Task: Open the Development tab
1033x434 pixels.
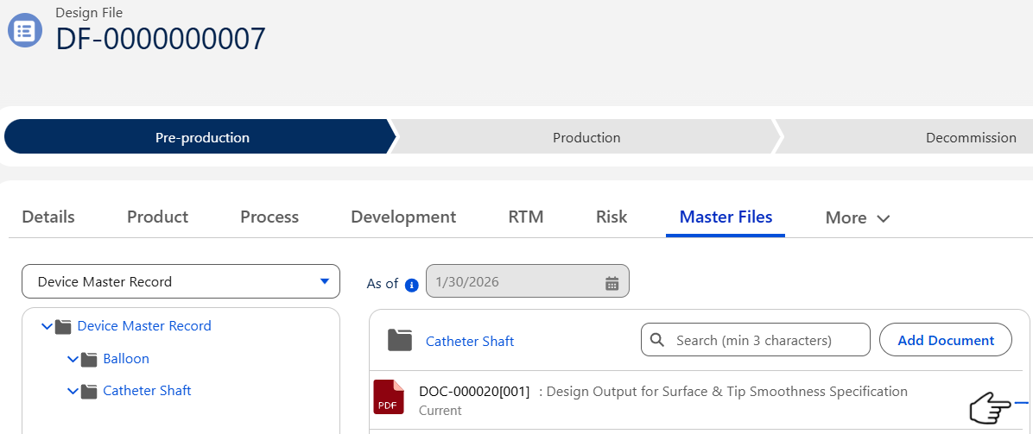Action: click(403, 217)
